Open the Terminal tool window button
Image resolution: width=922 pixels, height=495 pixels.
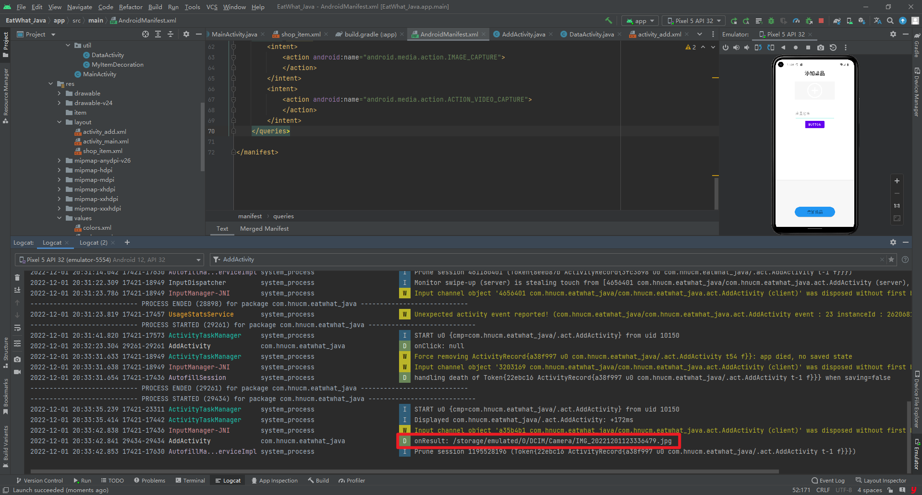pyautogui.click(x=190, y=481)
